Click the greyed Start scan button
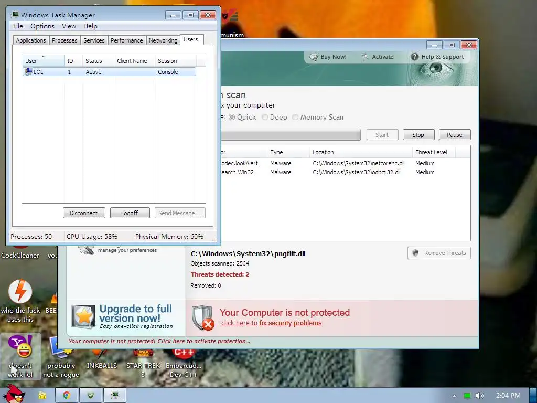The width and height of the screenshot is (537, 403). tap(382, 135)
